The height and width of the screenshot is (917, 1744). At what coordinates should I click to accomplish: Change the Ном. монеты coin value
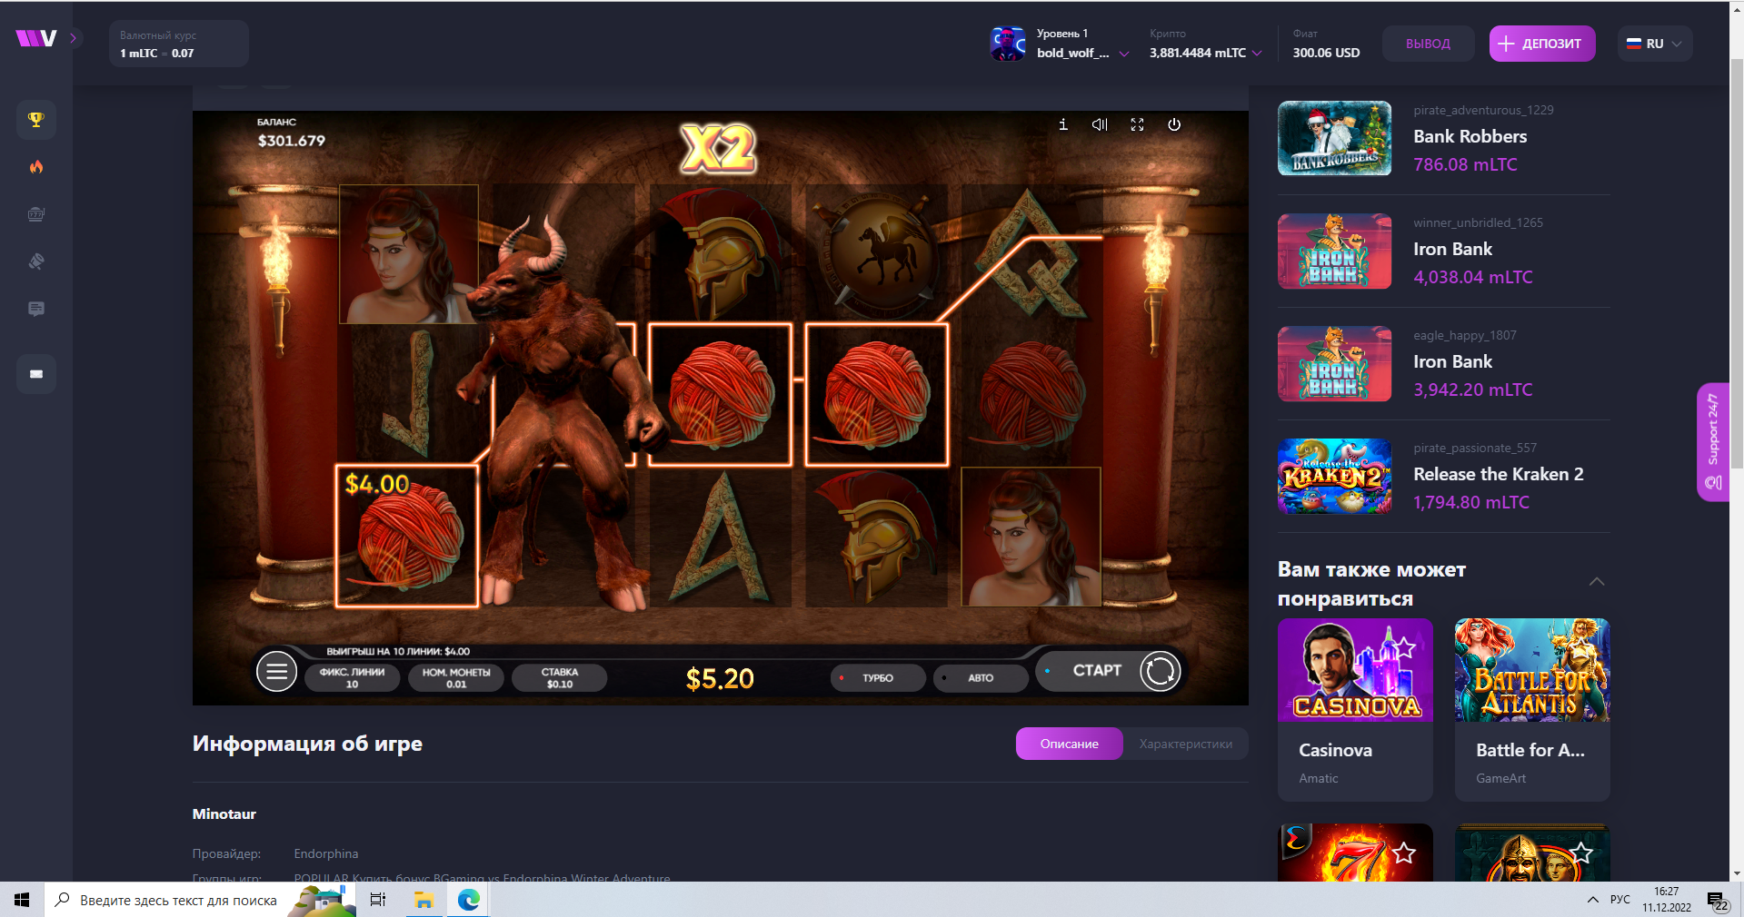click(456, 678)
